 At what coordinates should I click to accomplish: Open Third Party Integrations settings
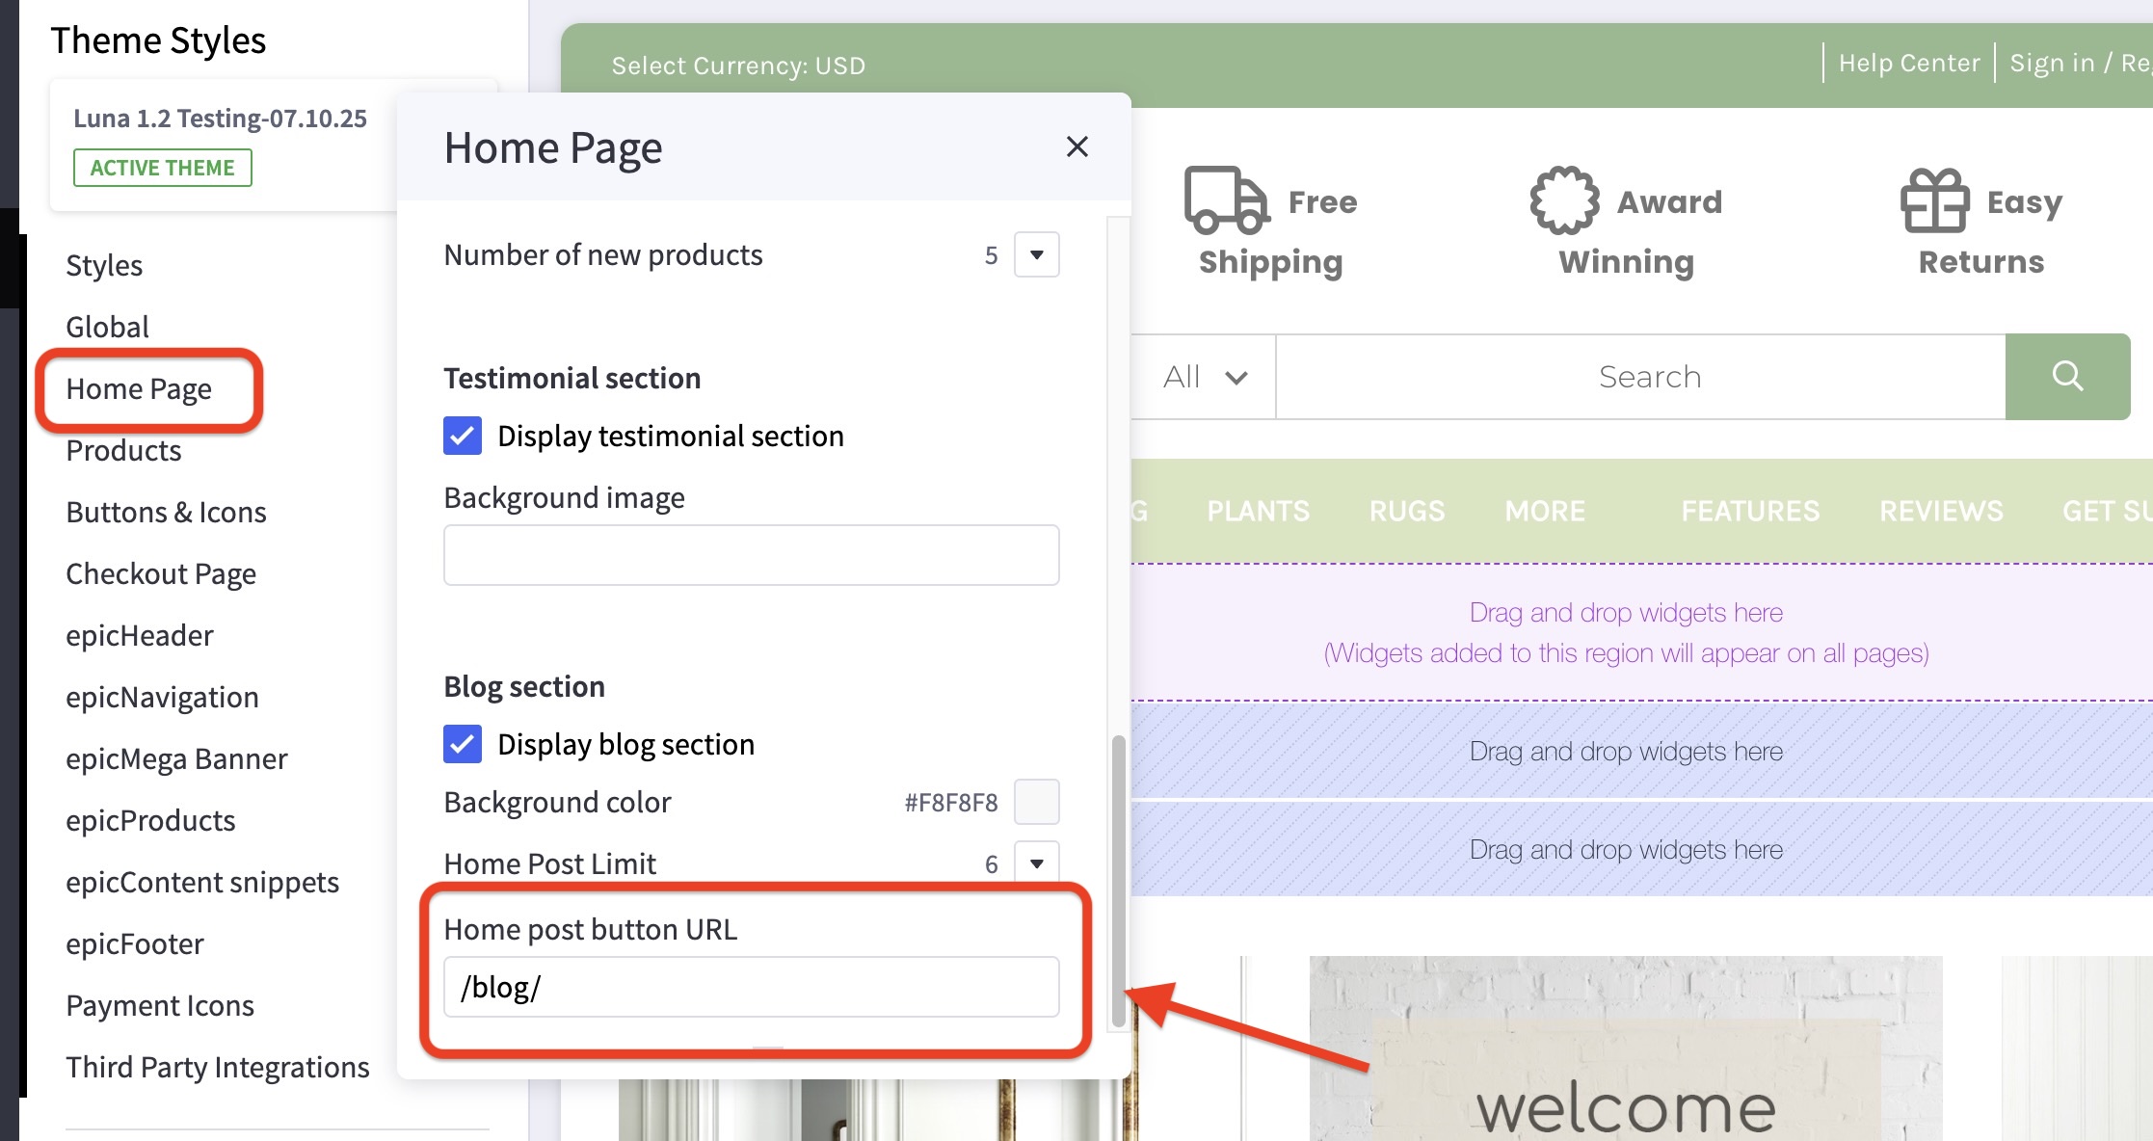tap(217, 1066)
